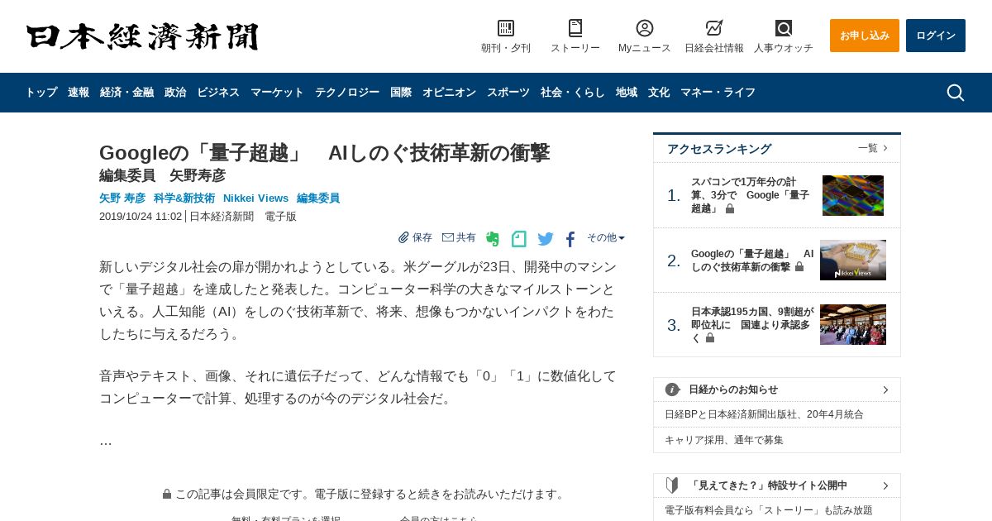Open the 地域 section
This screenshot has height=521, width=992.
(x=627, y=93)
